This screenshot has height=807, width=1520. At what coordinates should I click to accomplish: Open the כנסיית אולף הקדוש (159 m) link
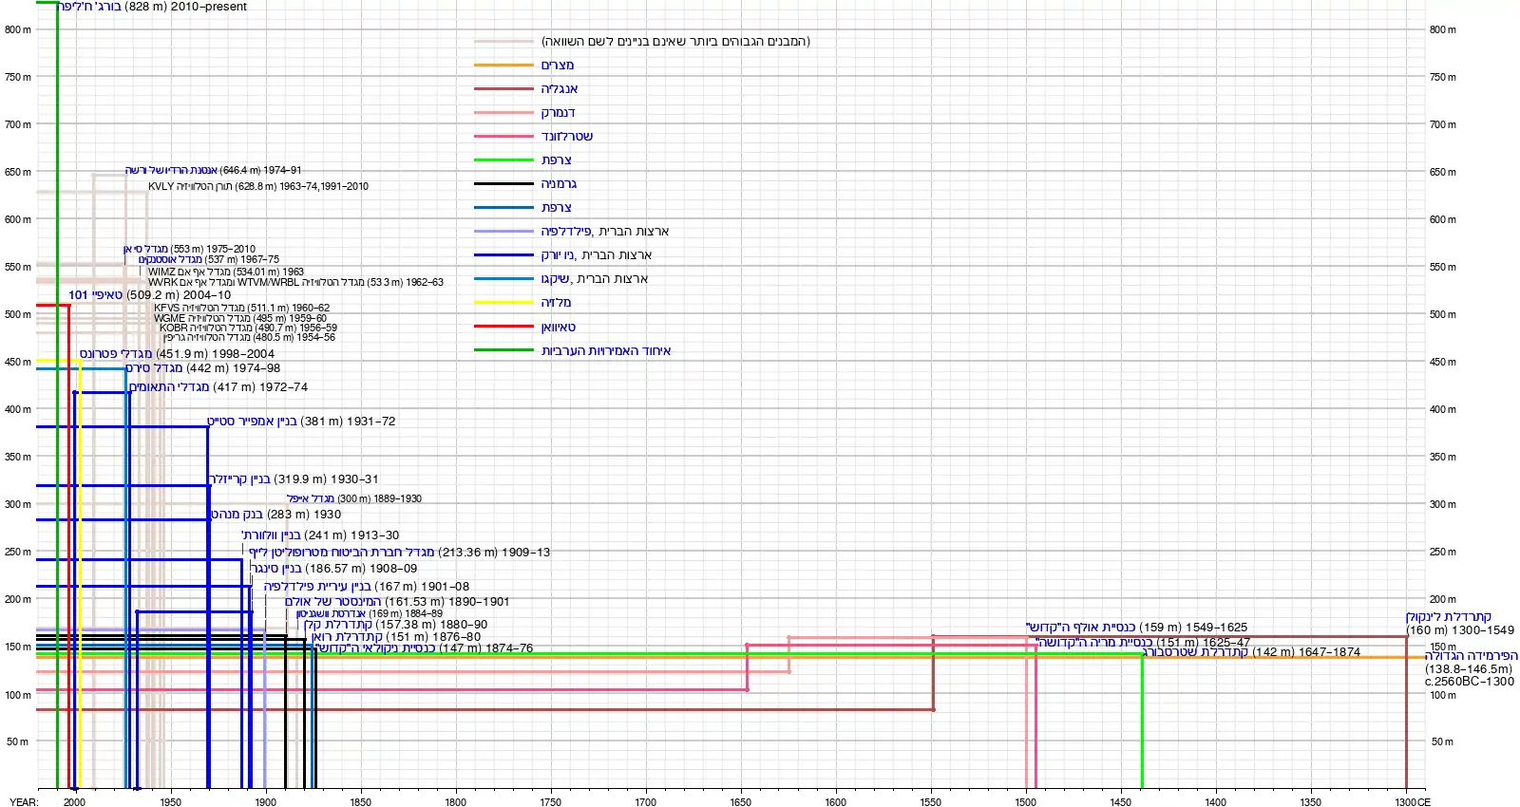[x=1080, y=627]
